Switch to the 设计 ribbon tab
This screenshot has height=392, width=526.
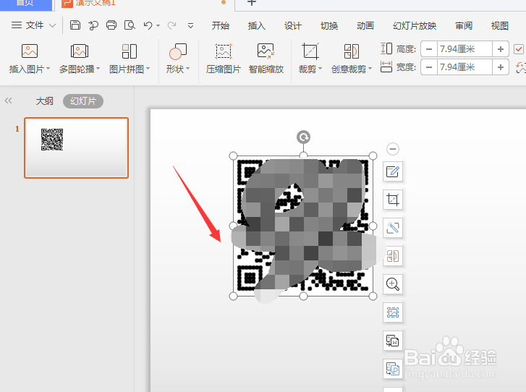point(293,26)
